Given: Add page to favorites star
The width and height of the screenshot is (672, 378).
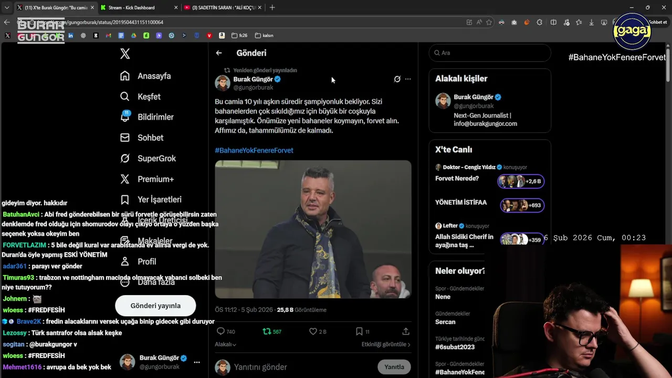Looking at the screenshot, I should (x=489, y=22).
